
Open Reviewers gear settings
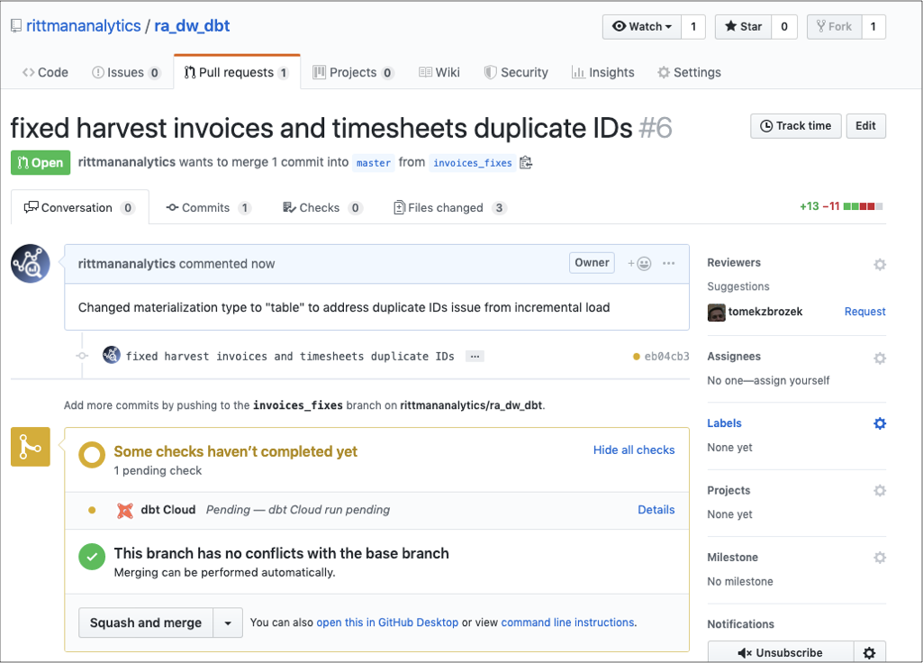[880, 264]
